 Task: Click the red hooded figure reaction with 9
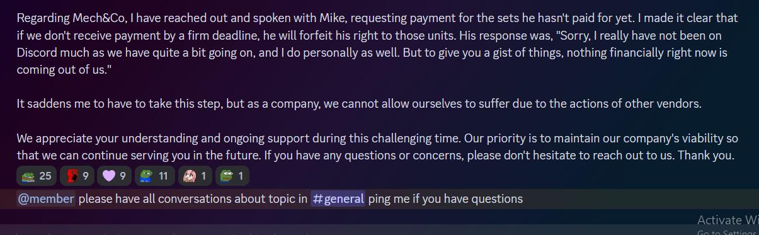click(77, 176)
